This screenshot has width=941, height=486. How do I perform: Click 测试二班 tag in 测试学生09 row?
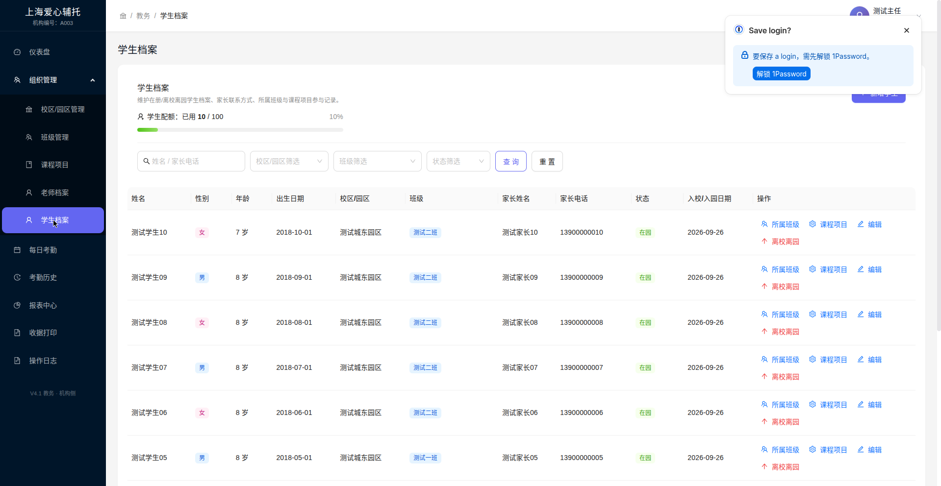tap(425, 278)
